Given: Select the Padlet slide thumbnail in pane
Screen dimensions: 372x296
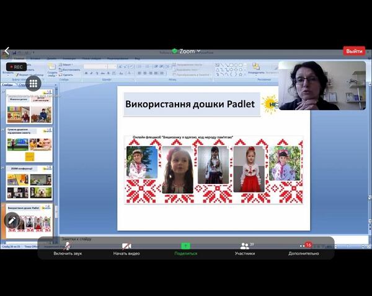Looking at the screenshot, I should (29, 221).
